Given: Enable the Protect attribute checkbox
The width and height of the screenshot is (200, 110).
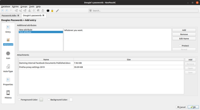Looking at the screenshot, I should point(180,45).
